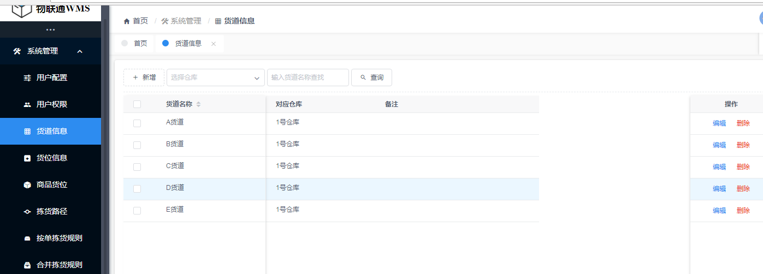Click 删除 in the B货道 row
The width and height of the screenshot is (763, 274).
(x=743, y=145)
